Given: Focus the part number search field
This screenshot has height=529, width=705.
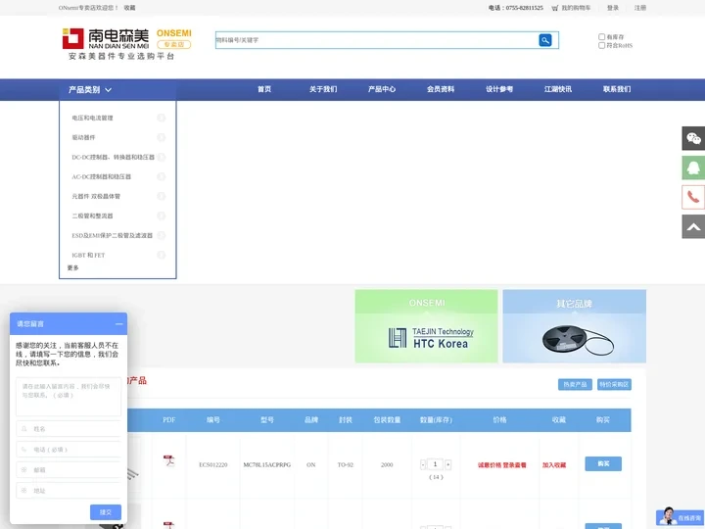Looking at the screenshot, I should pos(377,40).
